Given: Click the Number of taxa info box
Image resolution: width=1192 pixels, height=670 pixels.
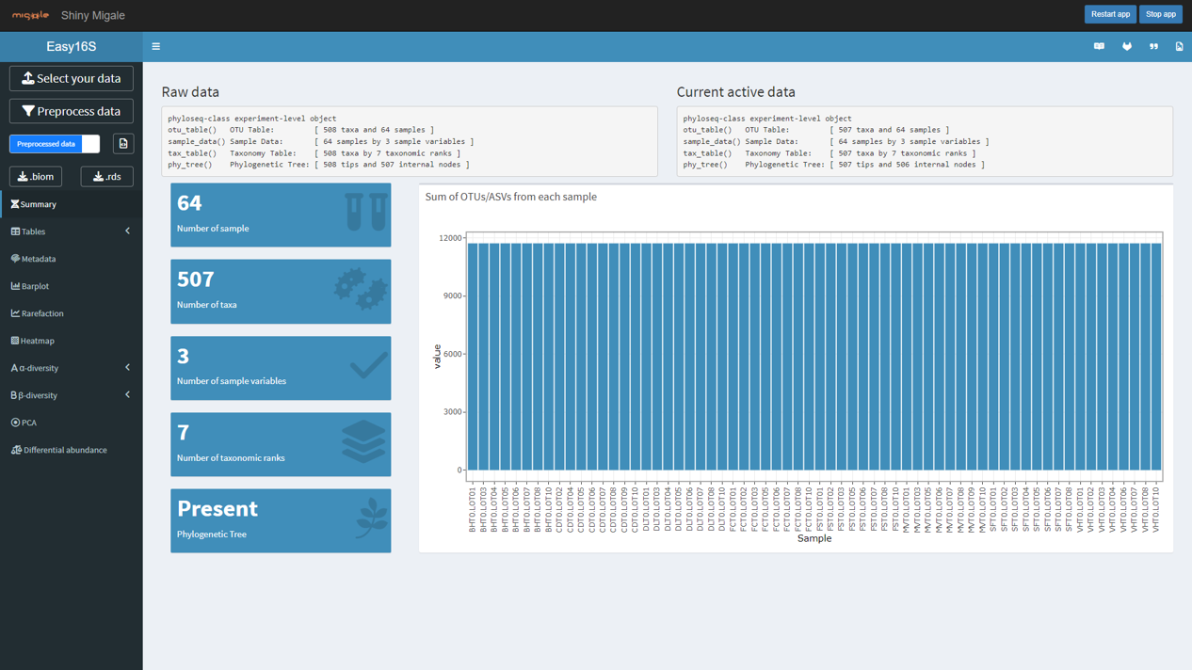Looking at the screenshot, I should (x=281, y=292).
